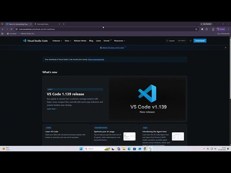Switch to Google Chrome on the taskbar
Viewport: 231px width, 173px height.
145,149
